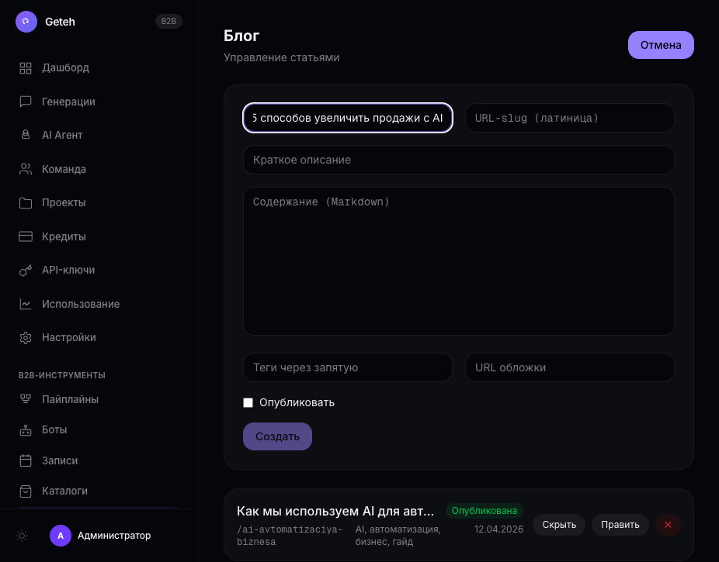The height and width of the screenshot is (562, 719).
Task: Select Каталоги in the sidebar
Action: coord(64,491)
